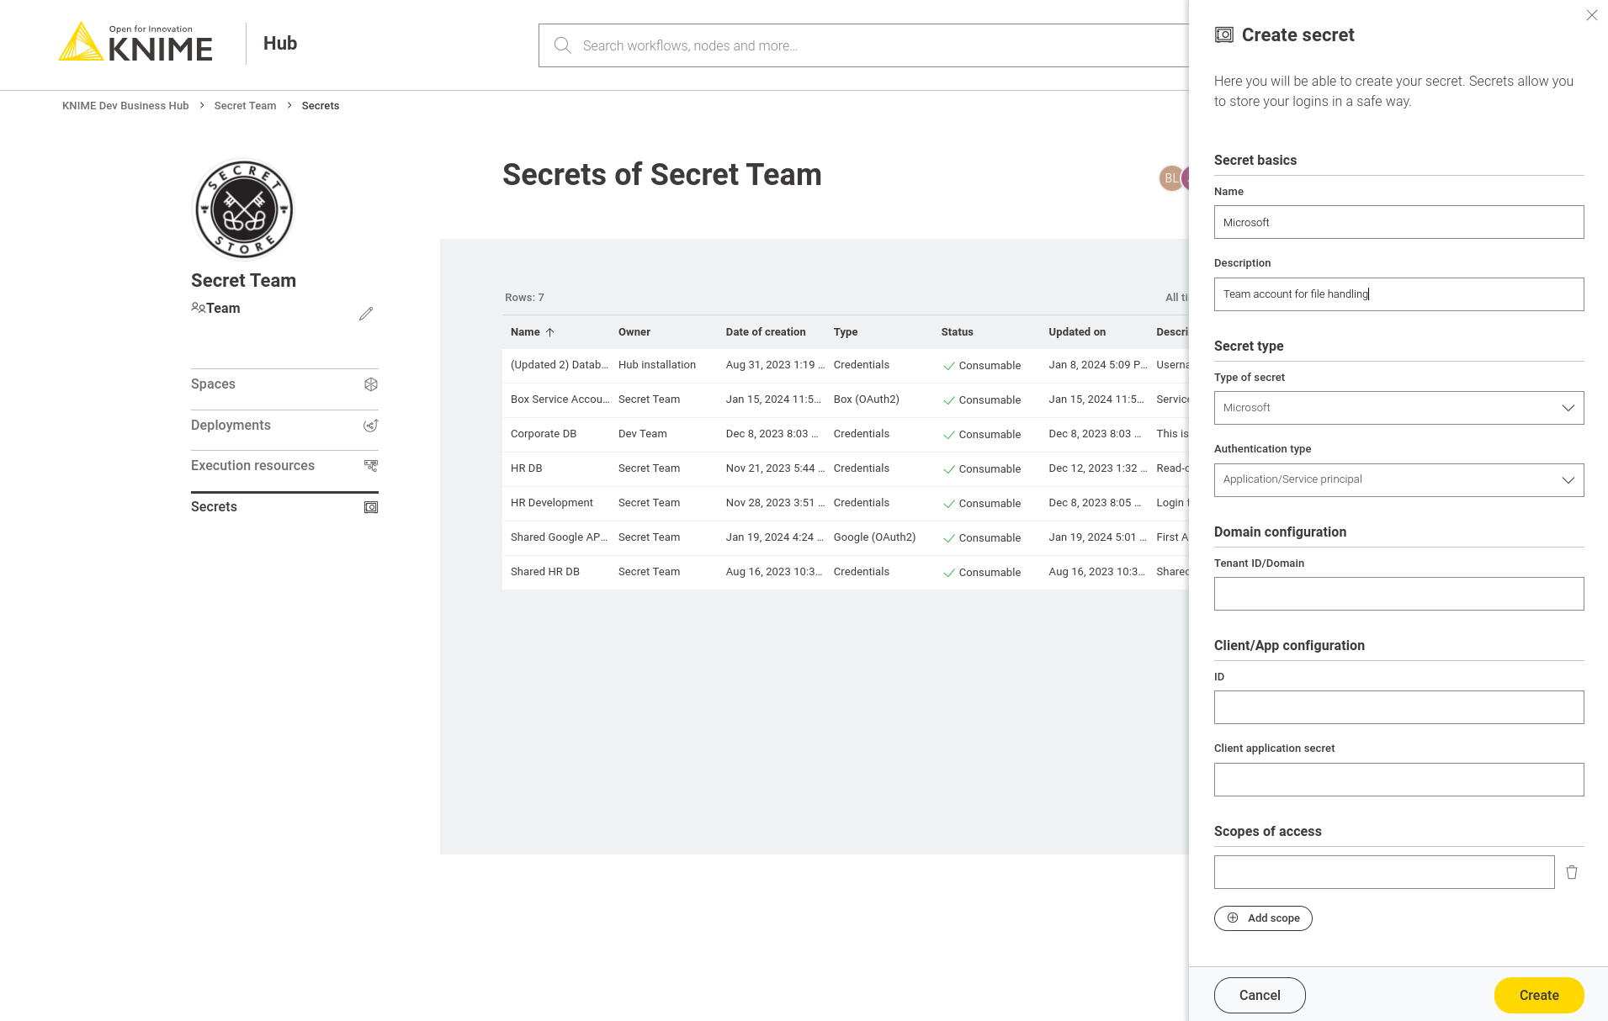Click the Google (OAuth2) type cell
Viewport: 1608px width, 1021px height.
pos(875,537)
